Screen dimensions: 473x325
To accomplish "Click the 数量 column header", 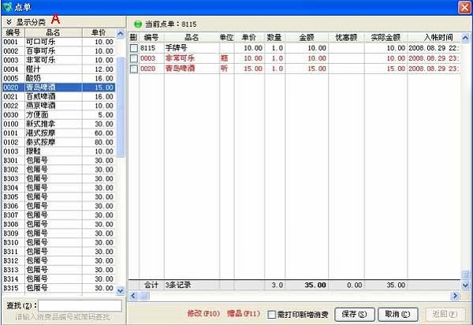I will point(274,37).
